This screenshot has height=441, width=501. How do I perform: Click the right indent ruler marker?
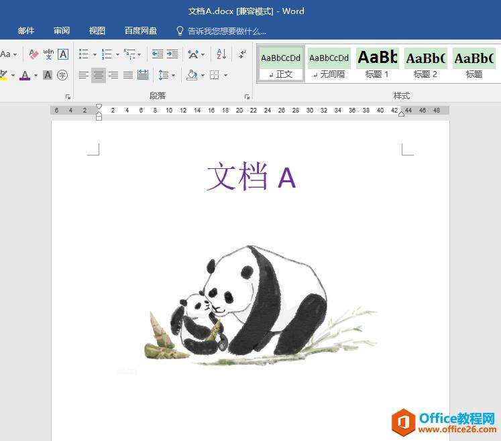[401, 114]
